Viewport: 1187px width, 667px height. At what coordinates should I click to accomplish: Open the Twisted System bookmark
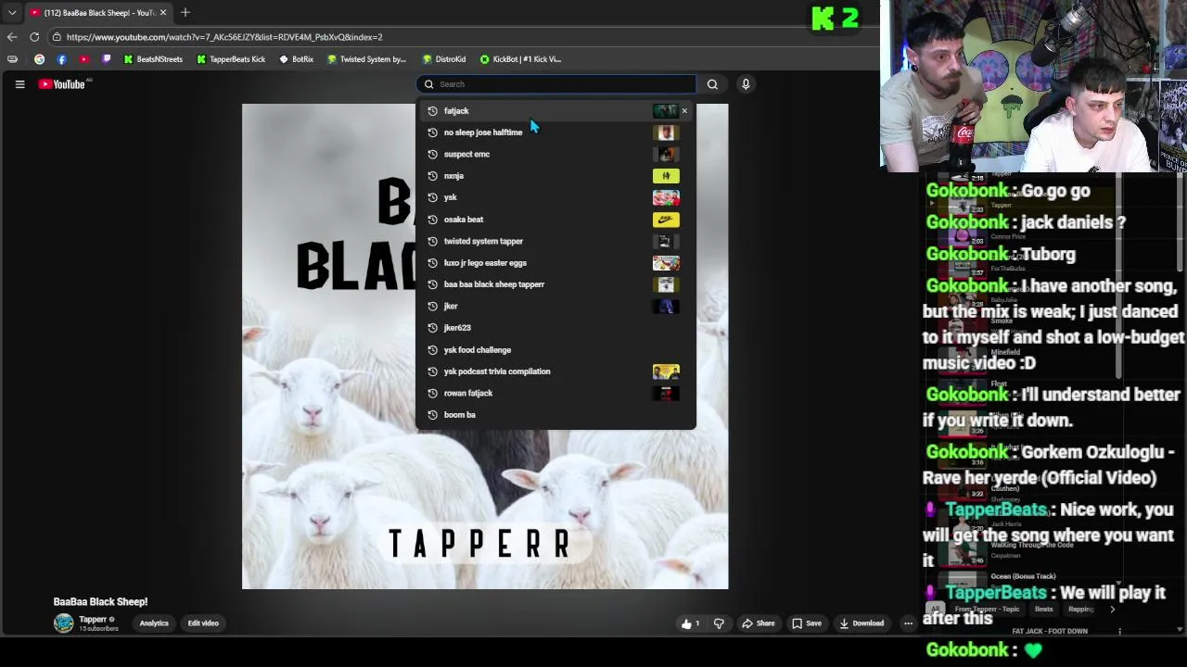[x=367, y=59]
